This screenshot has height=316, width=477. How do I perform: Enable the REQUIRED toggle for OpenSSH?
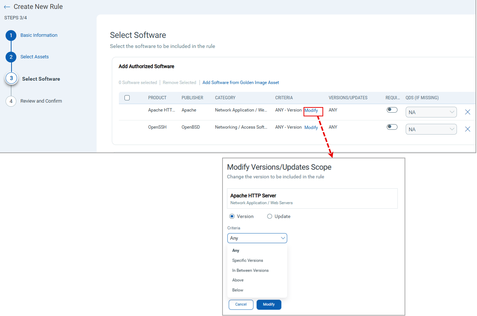tap(392, 127)
